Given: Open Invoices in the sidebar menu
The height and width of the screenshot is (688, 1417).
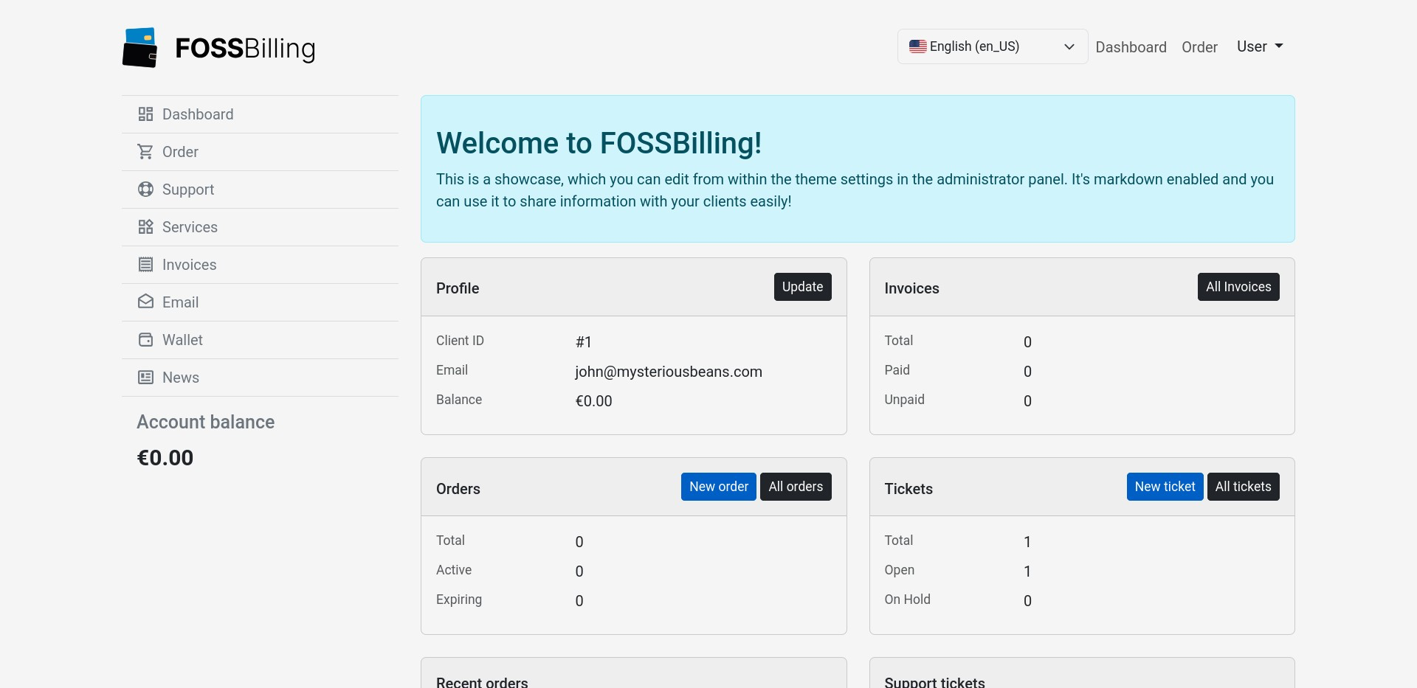Looking at the screenshot, I should click(x=260, y=265).
